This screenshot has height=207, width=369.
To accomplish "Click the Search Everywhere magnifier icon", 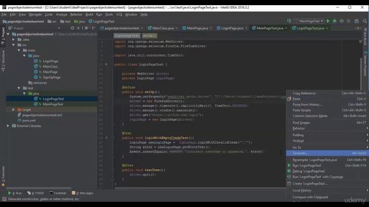I will 365,21.
